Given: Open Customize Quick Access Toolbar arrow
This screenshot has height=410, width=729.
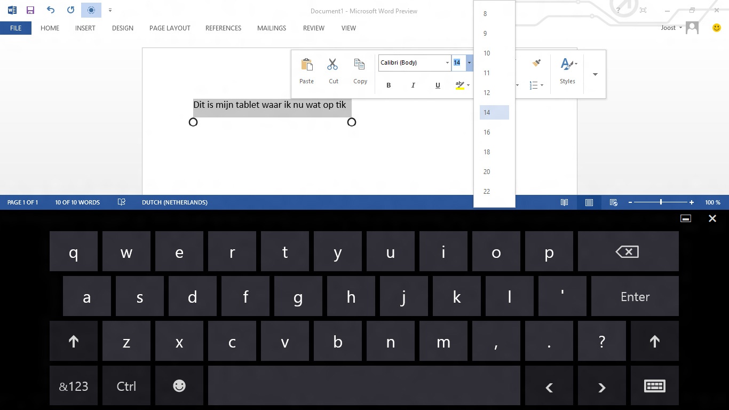Looking at the screenshot, I should tap(110, 10).
